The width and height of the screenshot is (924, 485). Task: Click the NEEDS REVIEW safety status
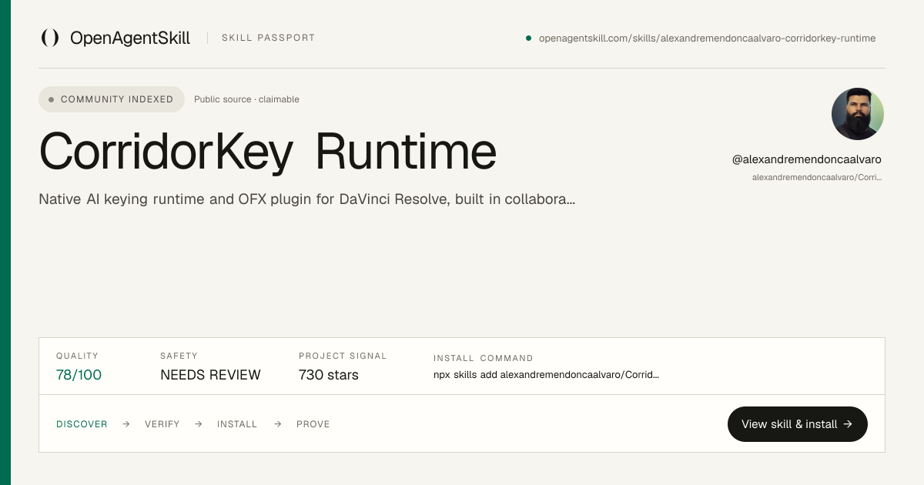click(x=210, y=375)
